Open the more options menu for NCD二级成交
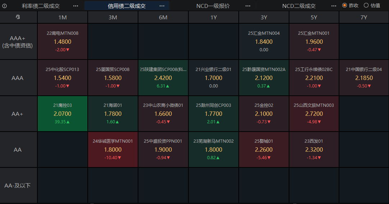Image resolution: width=389 pixels, height=204 pixels. [x=334, y=6]
